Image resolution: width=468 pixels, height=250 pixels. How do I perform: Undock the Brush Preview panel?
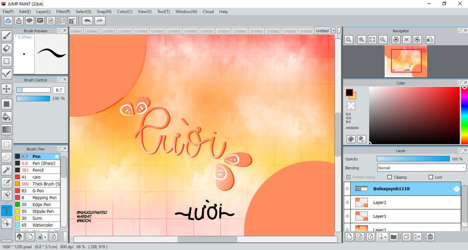coord(59,31)
